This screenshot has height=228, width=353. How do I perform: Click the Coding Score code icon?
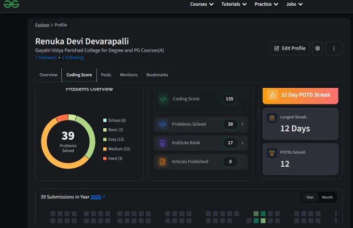164,99
